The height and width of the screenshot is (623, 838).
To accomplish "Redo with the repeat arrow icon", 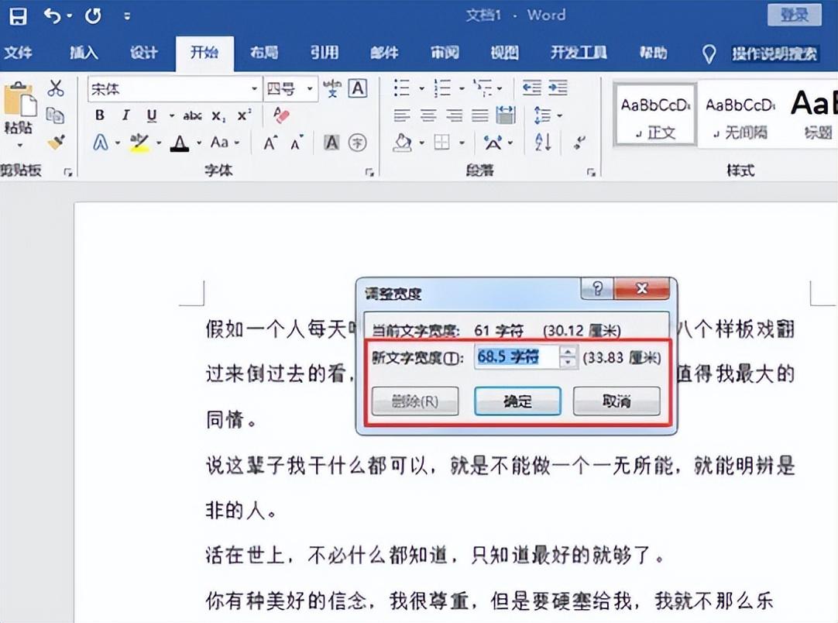I will tap(93, 16).
